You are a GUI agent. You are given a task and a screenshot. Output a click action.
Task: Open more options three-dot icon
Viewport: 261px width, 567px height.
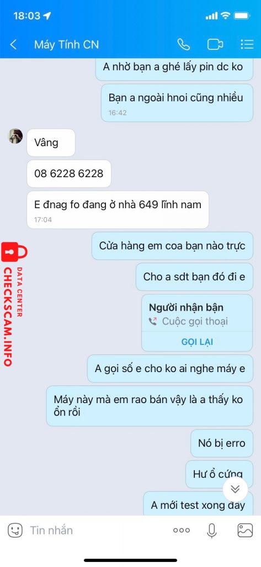(182, 530)
